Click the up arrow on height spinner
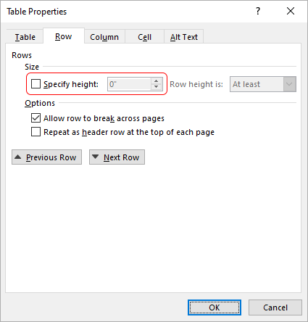The height and width of the screenshot is (322, 308). 157,81
